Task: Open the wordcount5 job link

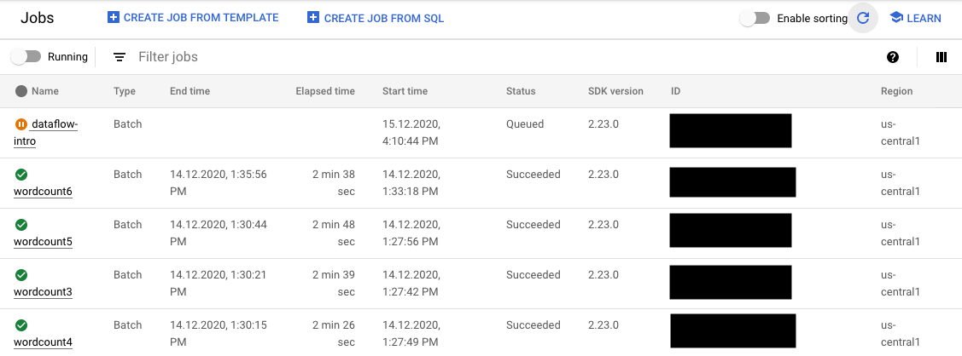Action: (x=43, y=242)
